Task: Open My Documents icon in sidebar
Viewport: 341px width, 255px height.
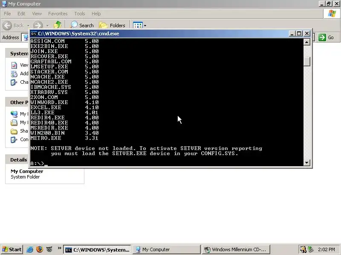Action: [x=14, y=123]
